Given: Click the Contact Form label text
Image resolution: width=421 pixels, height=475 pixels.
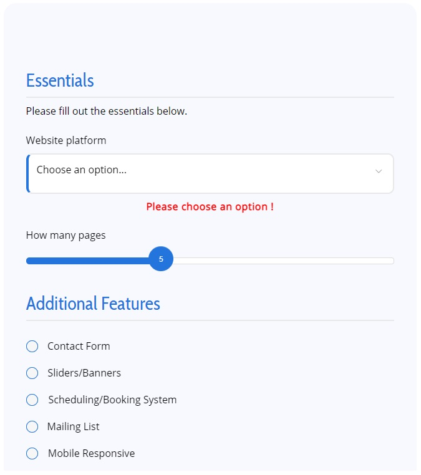Looking at the screenshot, I should point(79,346).
